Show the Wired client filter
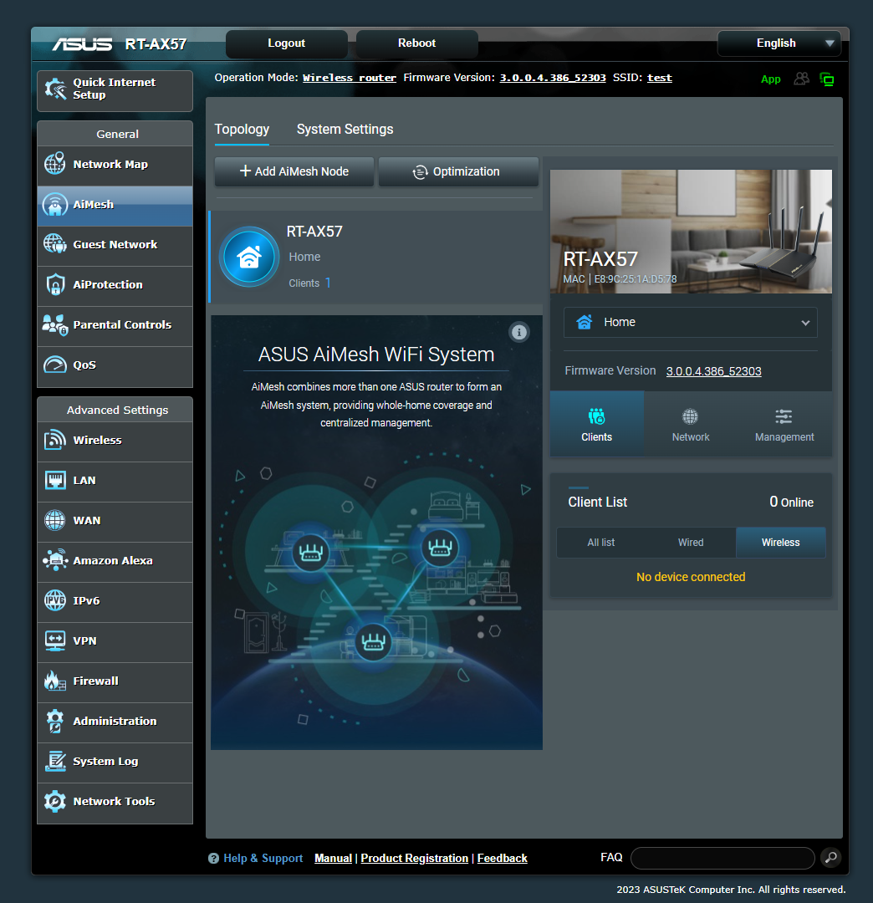Screen dimensions: 873x903 pos(691,543)
